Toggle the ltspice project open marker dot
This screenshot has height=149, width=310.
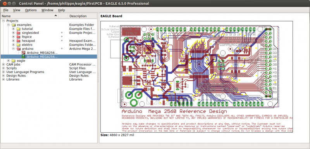click(x=62, y=36)
